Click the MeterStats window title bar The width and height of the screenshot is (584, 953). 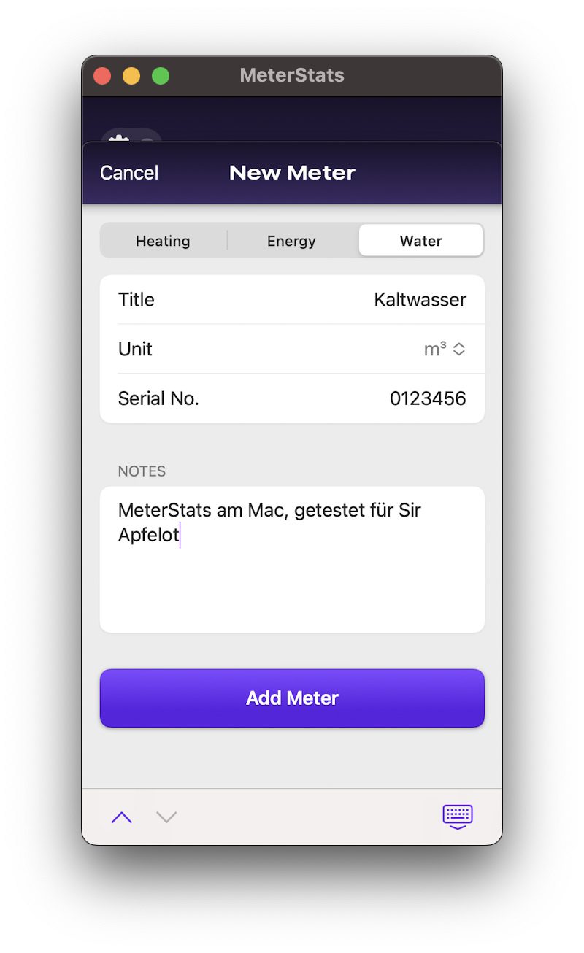click(292, 75)
